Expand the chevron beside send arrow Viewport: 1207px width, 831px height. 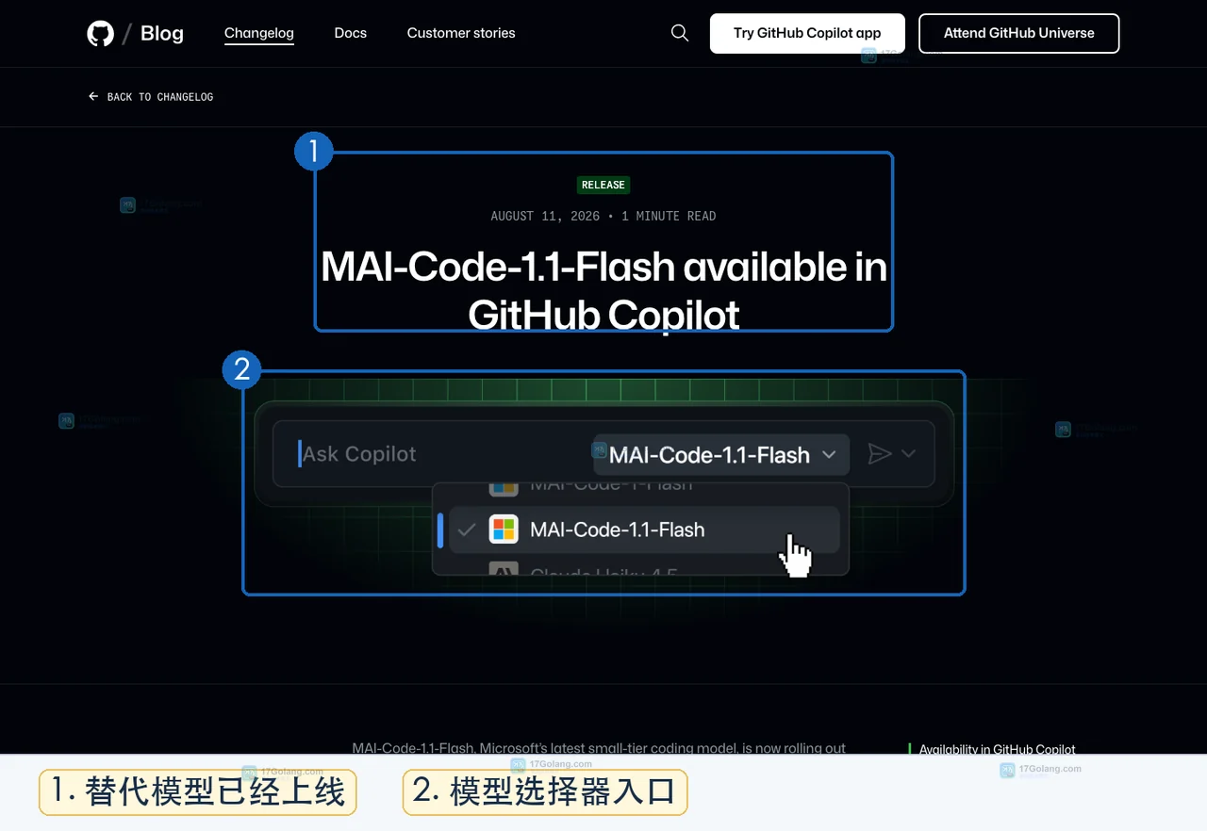pyautogui.click(x=908, y=454)
